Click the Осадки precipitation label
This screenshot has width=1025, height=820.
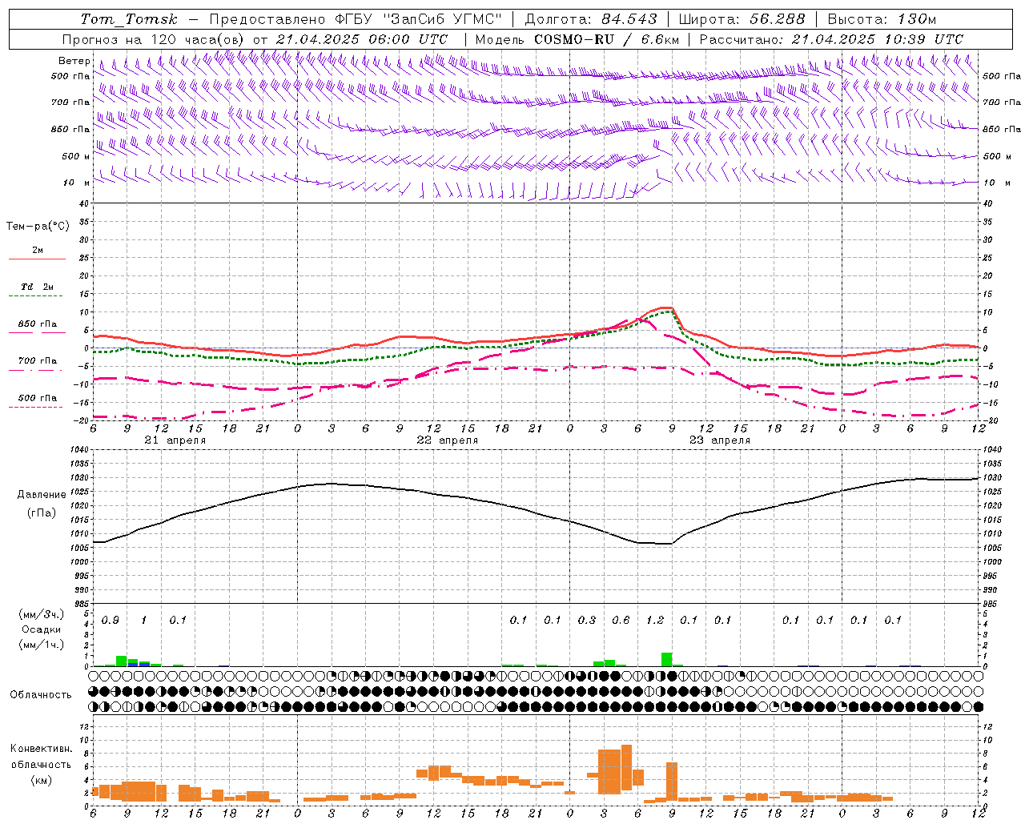click(42, 629)
